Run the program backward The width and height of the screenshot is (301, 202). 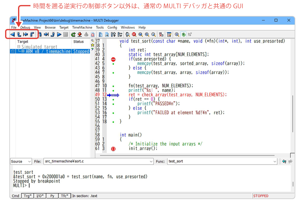(x=13, y=35)
